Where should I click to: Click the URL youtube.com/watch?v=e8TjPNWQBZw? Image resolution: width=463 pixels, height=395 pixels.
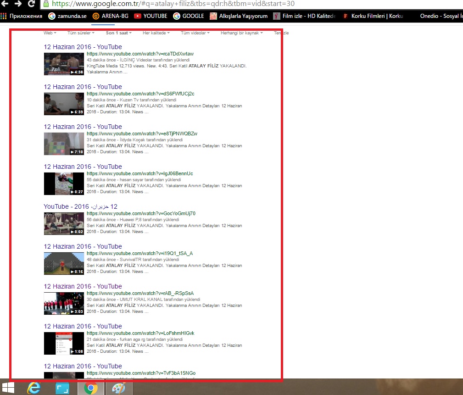point(142,134)
